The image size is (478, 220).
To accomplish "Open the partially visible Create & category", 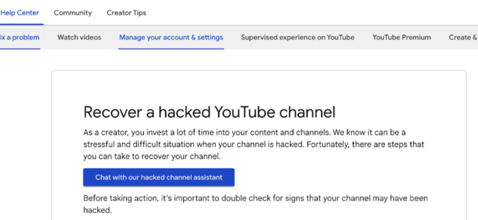I will [463, 38].
